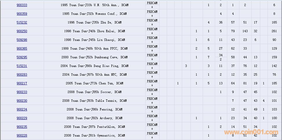282x140 pixels.
Task: Open link 900217 for Chen Yun
Action: [22, 83]
